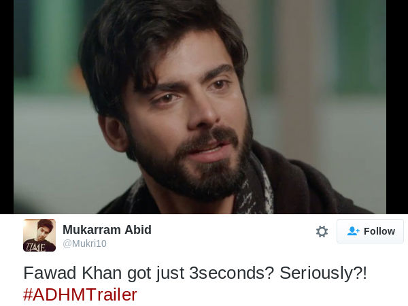Click the Follow button

[370, 231]
